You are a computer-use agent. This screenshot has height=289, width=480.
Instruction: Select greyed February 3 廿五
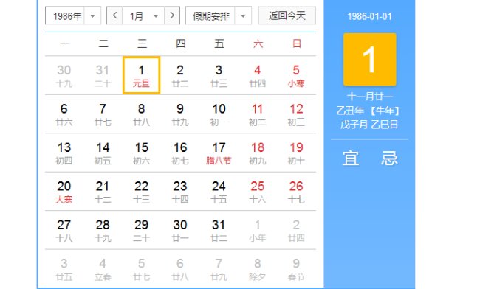(64, 269)
